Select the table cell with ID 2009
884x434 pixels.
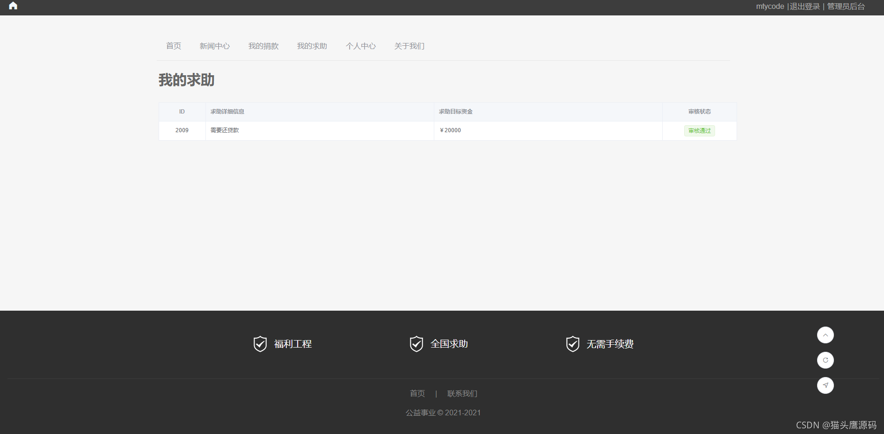point(182,130)
